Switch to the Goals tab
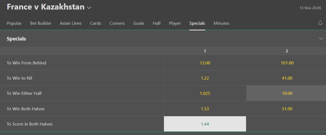Image resolution: width=326 pixels, height=135 pixels. click(139, 23)
